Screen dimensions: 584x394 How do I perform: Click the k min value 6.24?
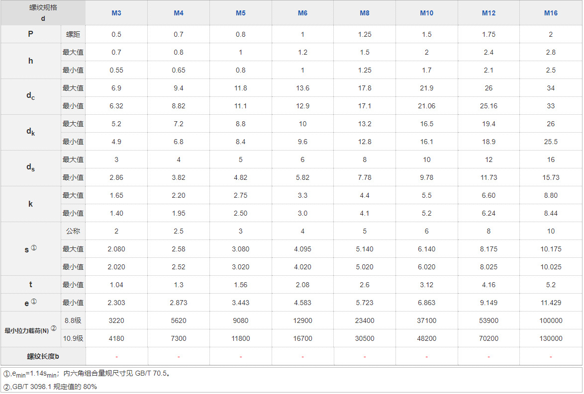(x=488, y=213)
